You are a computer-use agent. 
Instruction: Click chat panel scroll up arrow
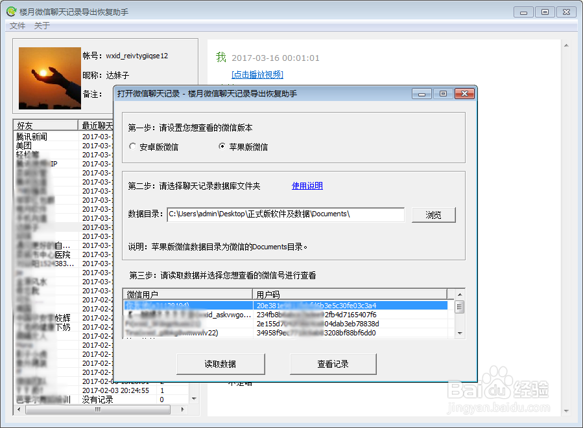click(566, 45)
